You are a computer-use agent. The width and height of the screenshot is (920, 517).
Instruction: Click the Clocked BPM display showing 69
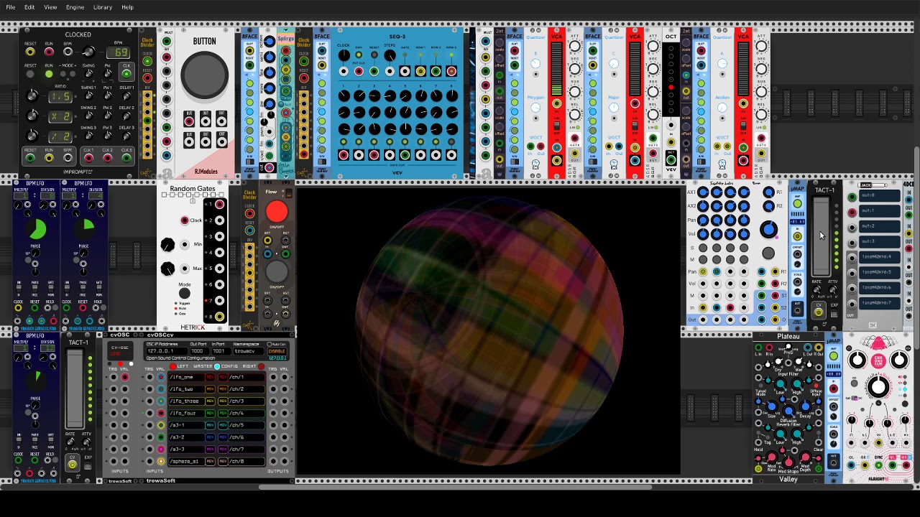point(119,52)
